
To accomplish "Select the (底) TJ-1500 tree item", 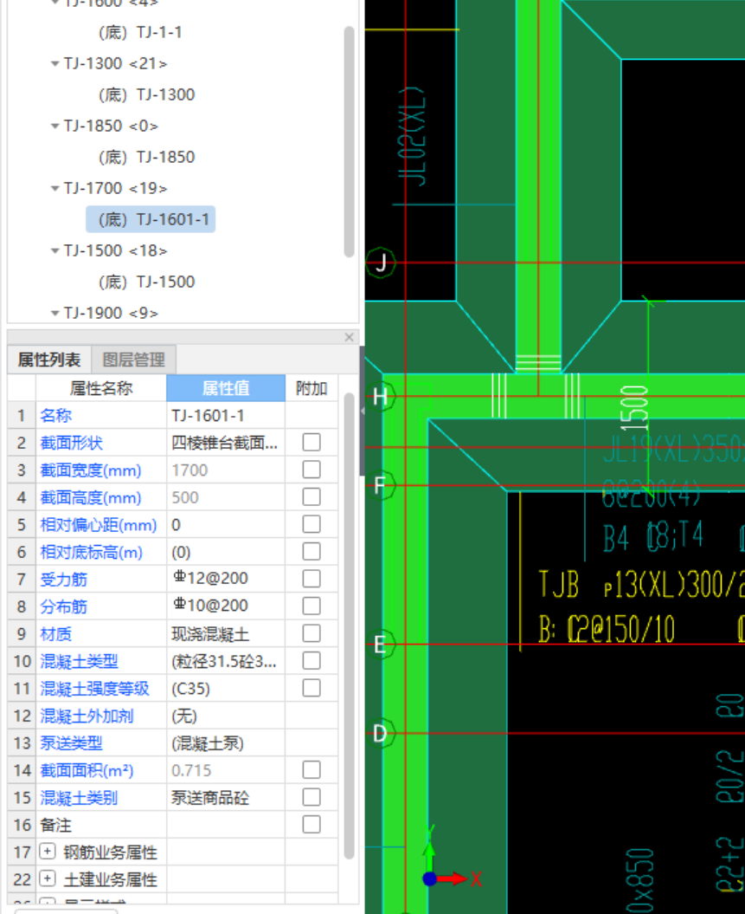I will 147,282.
